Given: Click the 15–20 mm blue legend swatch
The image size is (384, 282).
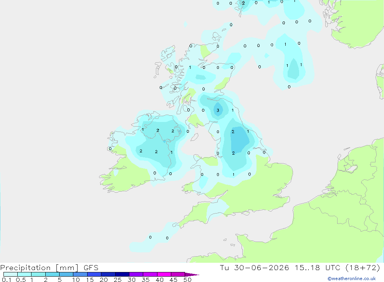Looking at the screenshot, I should 94,274.
